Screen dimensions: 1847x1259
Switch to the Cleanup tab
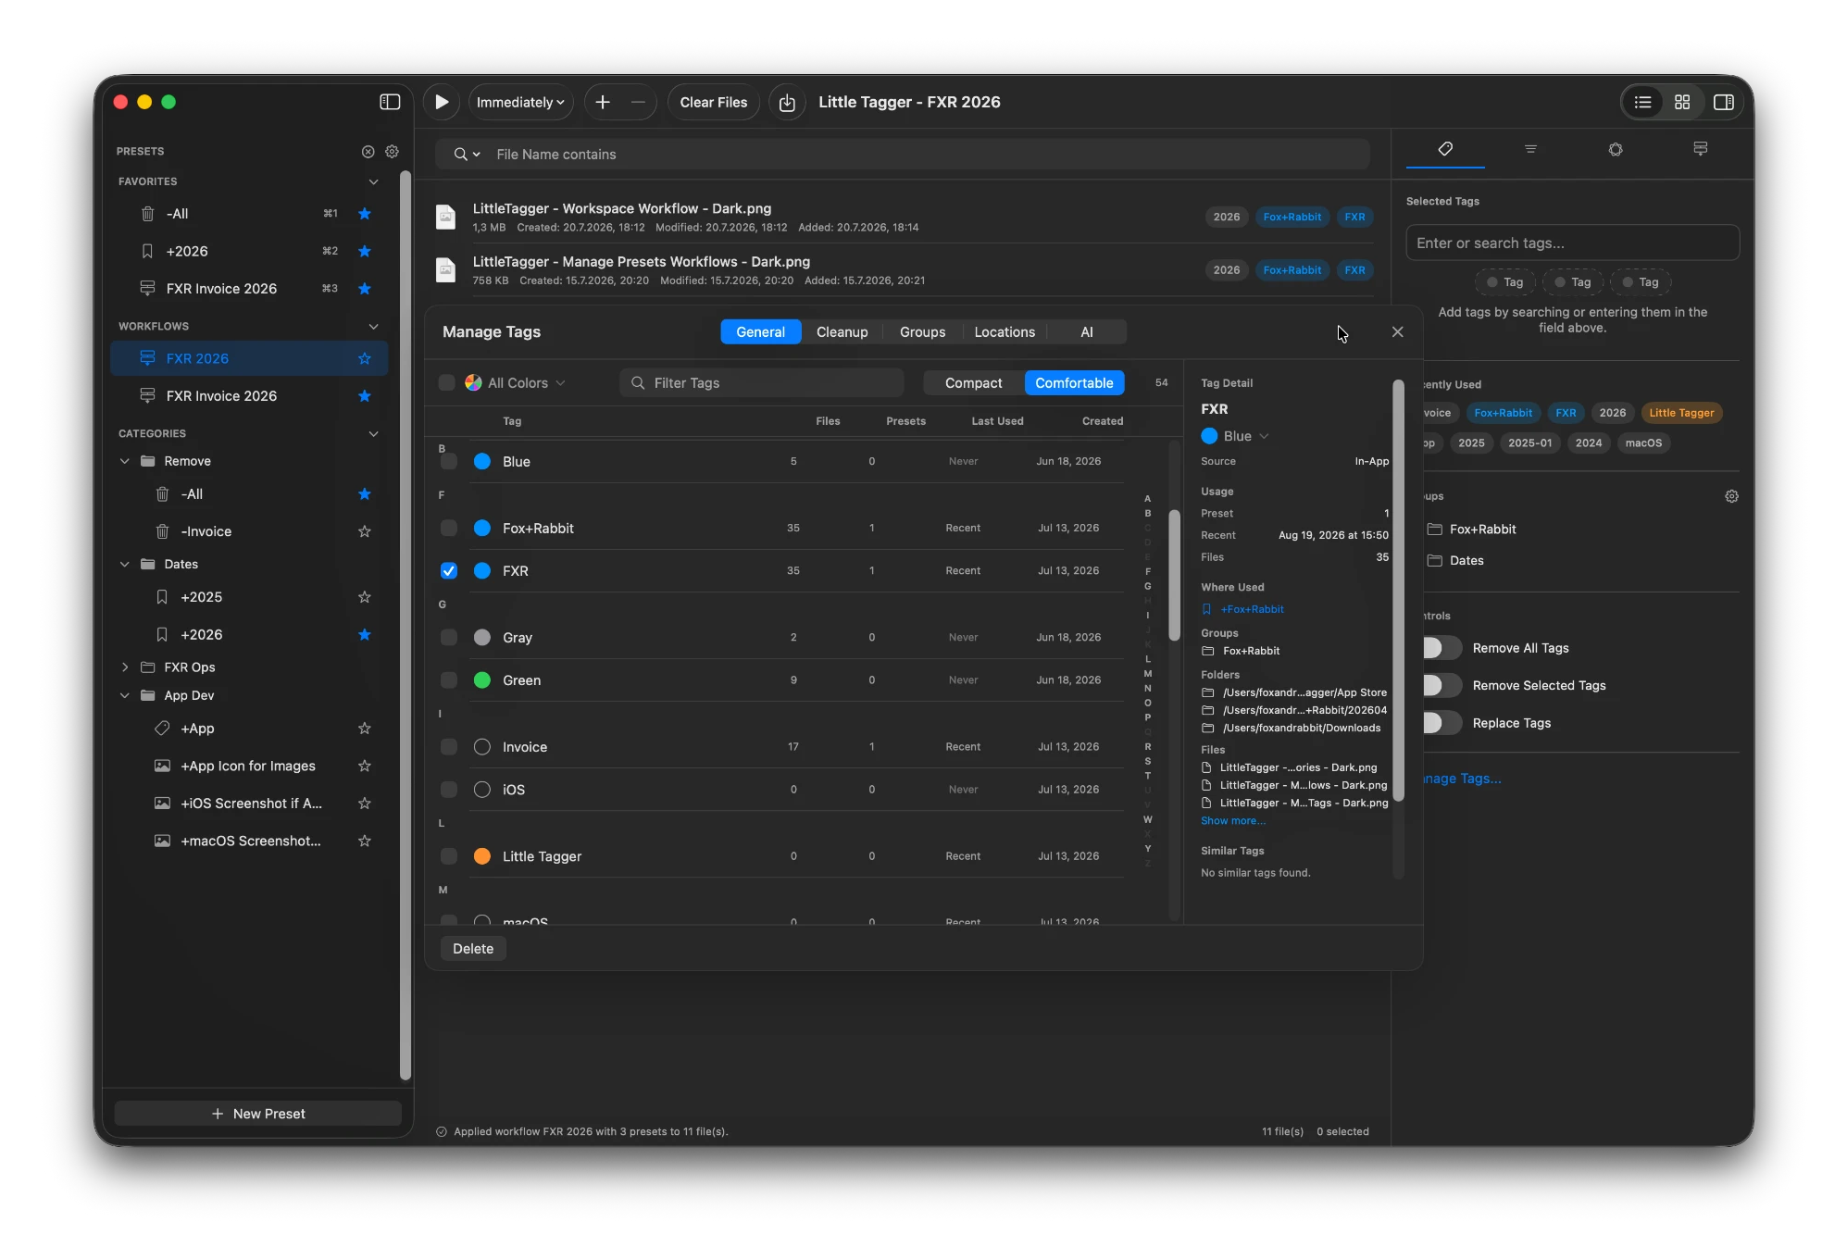(x=842, y=331)
